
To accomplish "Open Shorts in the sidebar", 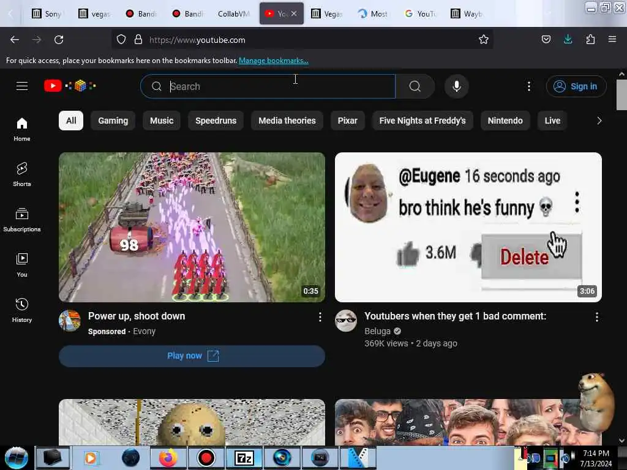I will (22, 174).
